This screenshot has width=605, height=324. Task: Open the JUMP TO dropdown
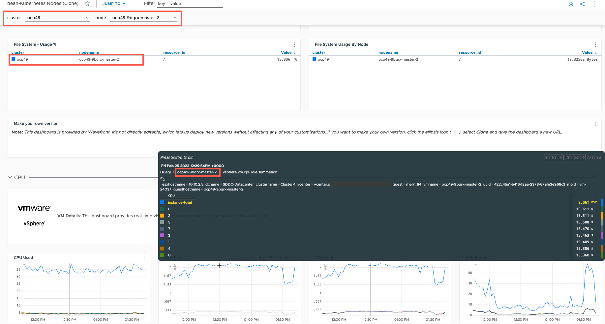114,4
